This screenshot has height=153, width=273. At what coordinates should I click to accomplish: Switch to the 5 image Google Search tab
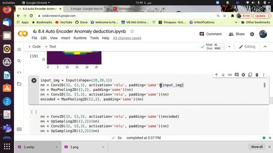coord(87,8)
